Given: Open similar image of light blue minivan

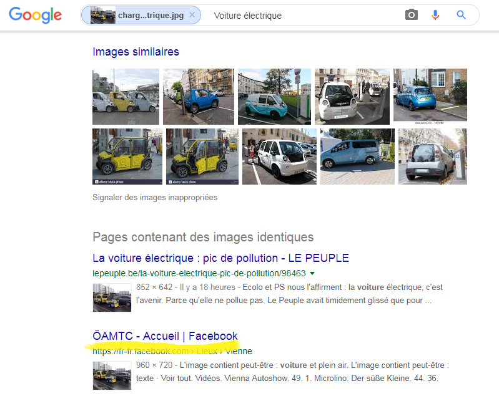Looking at the screenshot, I should click(357, 157).
